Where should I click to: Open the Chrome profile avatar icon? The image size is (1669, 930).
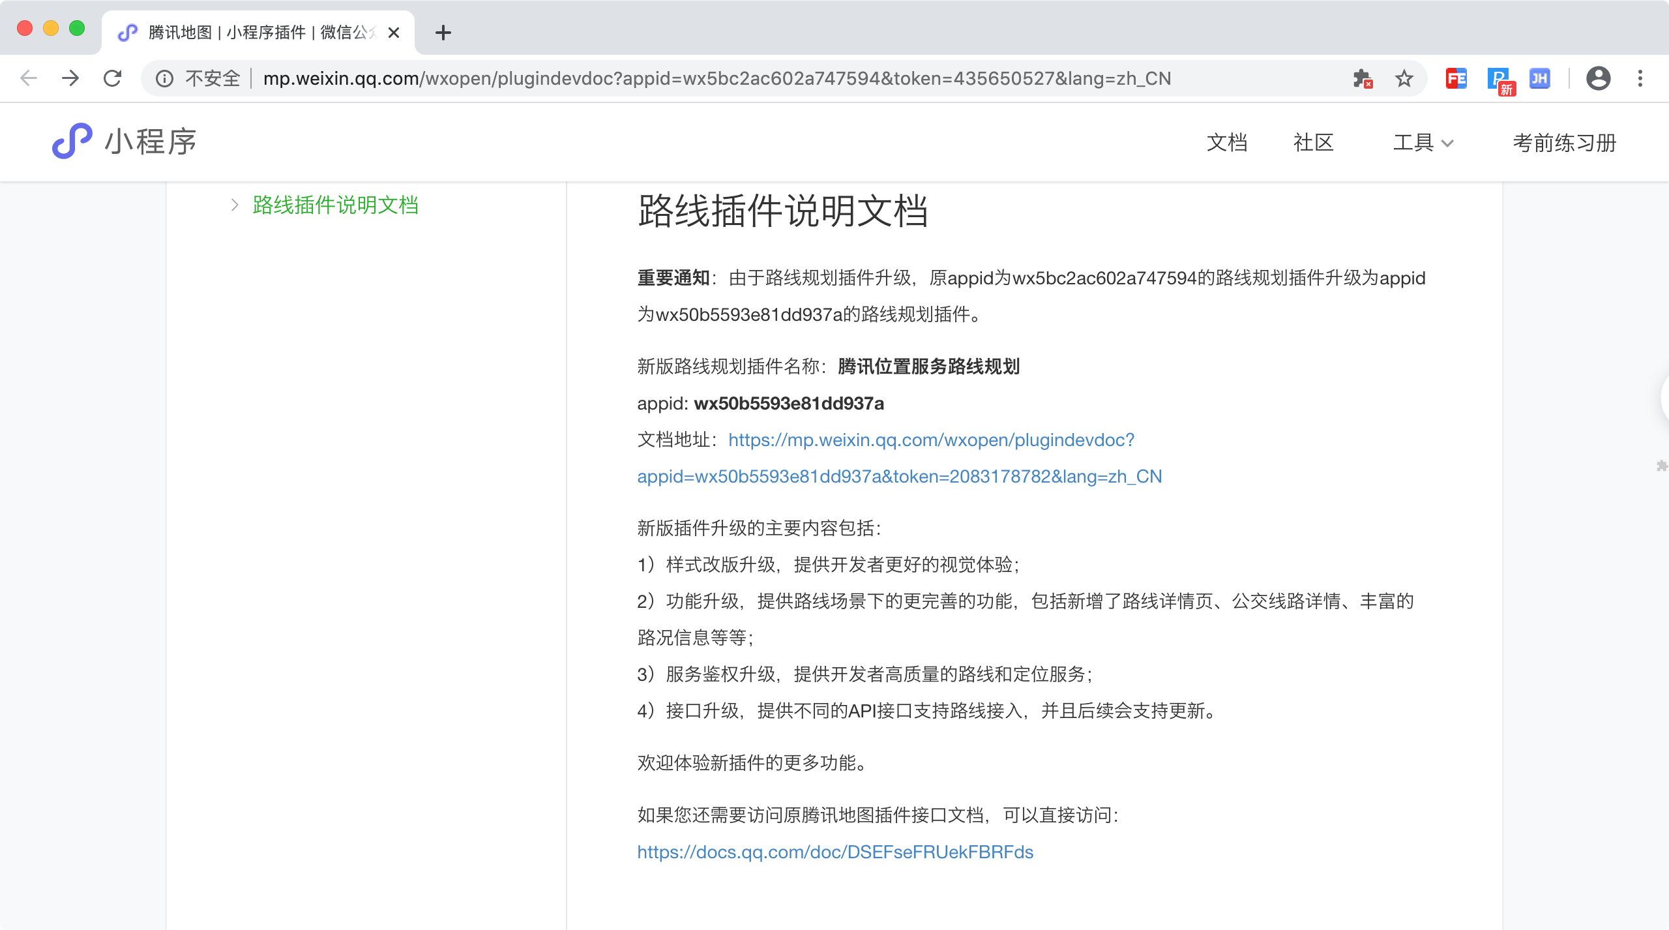coord(1598,79)
